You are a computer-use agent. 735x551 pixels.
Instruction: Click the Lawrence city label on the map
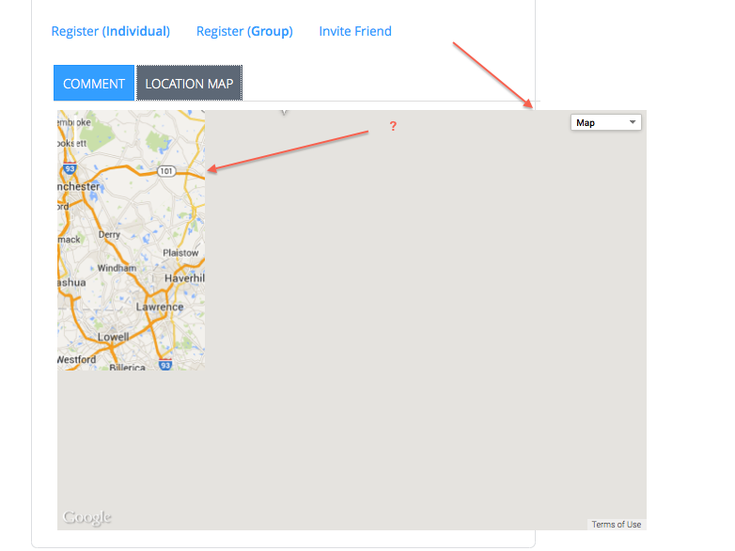[x=159, y=307]
